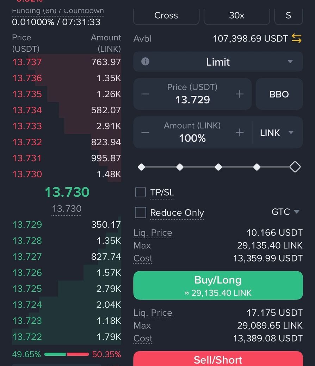315x366 pixels.
Task: Expand the LINK unit dropdown
Action: tap(277, 133)
